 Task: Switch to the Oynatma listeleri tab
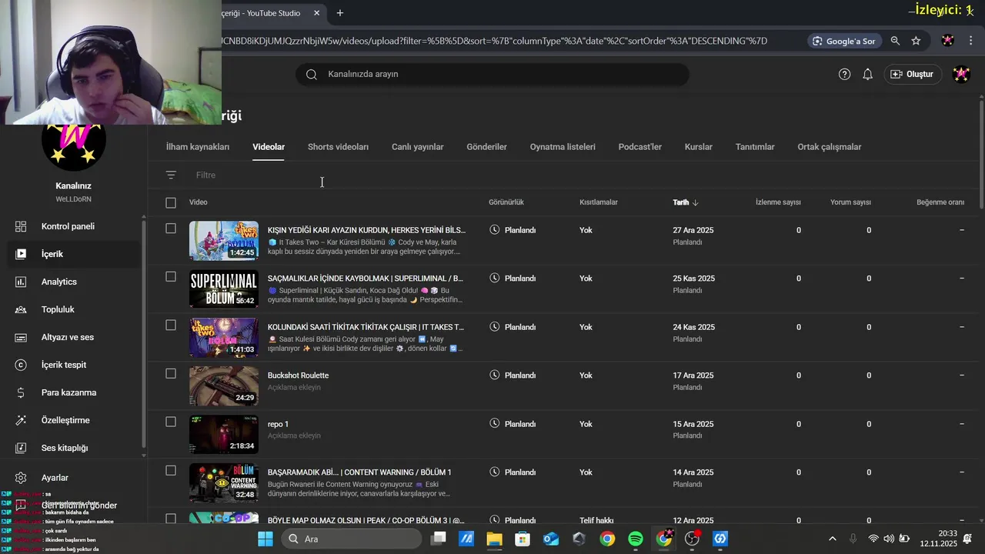pyautogui.click(x=563, y=147)
